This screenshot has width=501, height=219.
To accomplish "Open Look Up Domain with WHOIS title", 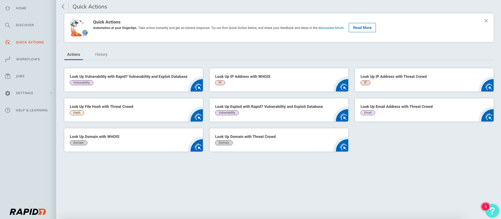I will pyautogui.click(x=95, y=137).
